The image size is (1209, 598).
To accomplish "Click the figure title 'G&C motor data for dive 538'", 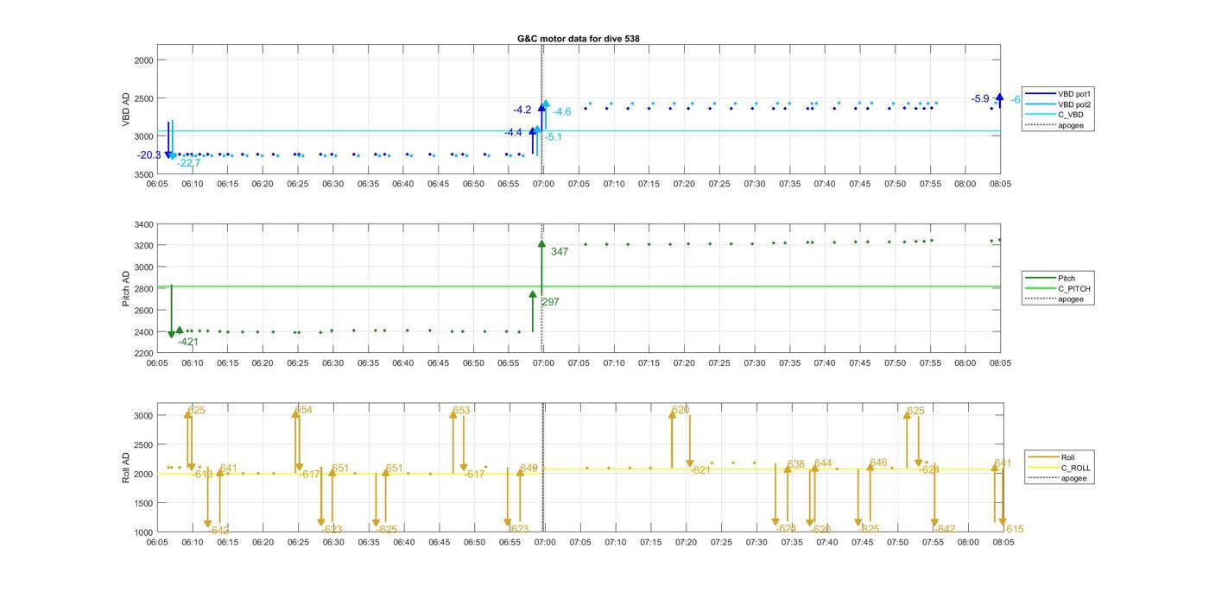I will pos(578,38).
